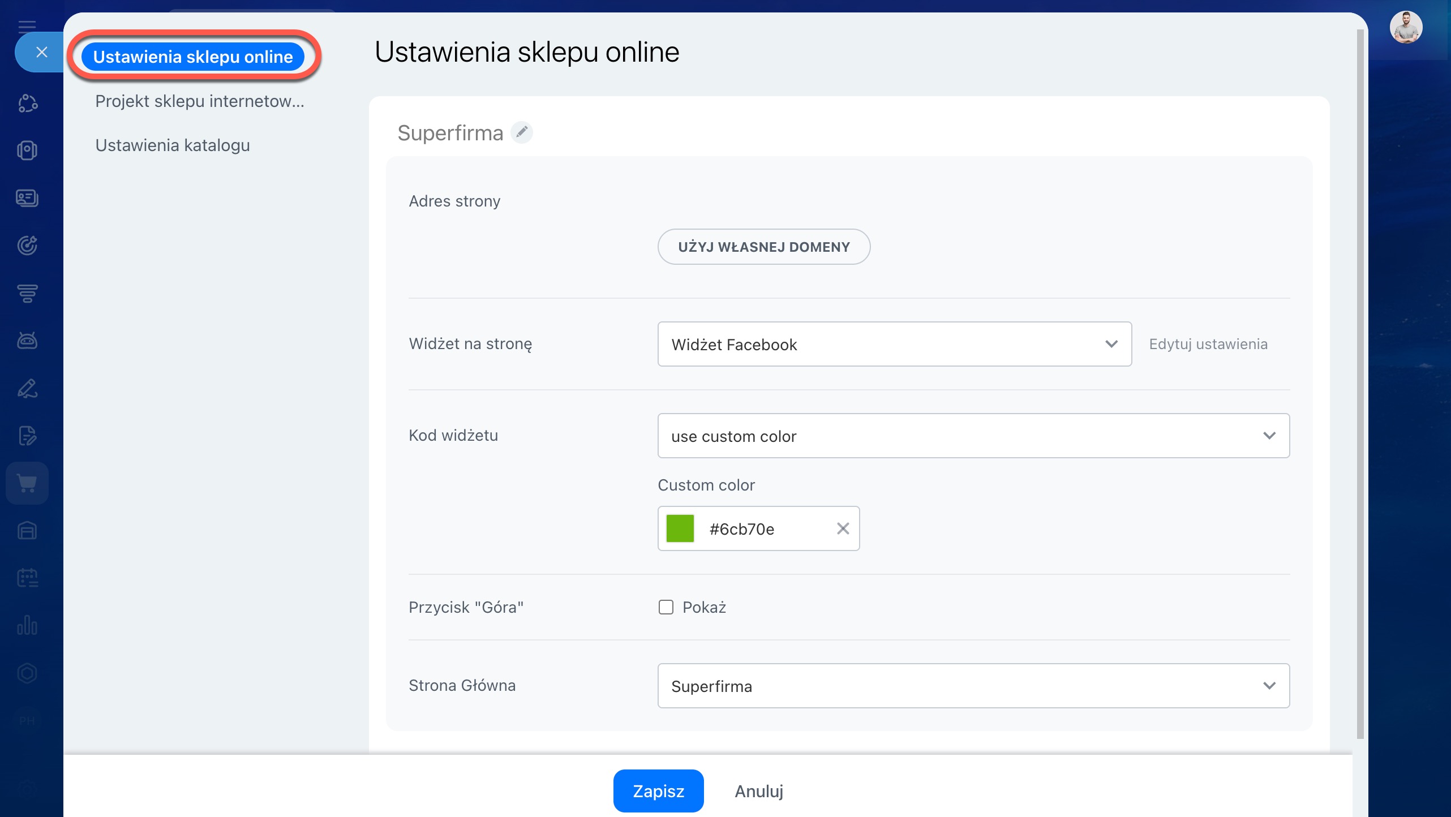Click the bar chart analytics sidebar icon
The width and height of the screenshot is (1451, 817).
(27, 626)
